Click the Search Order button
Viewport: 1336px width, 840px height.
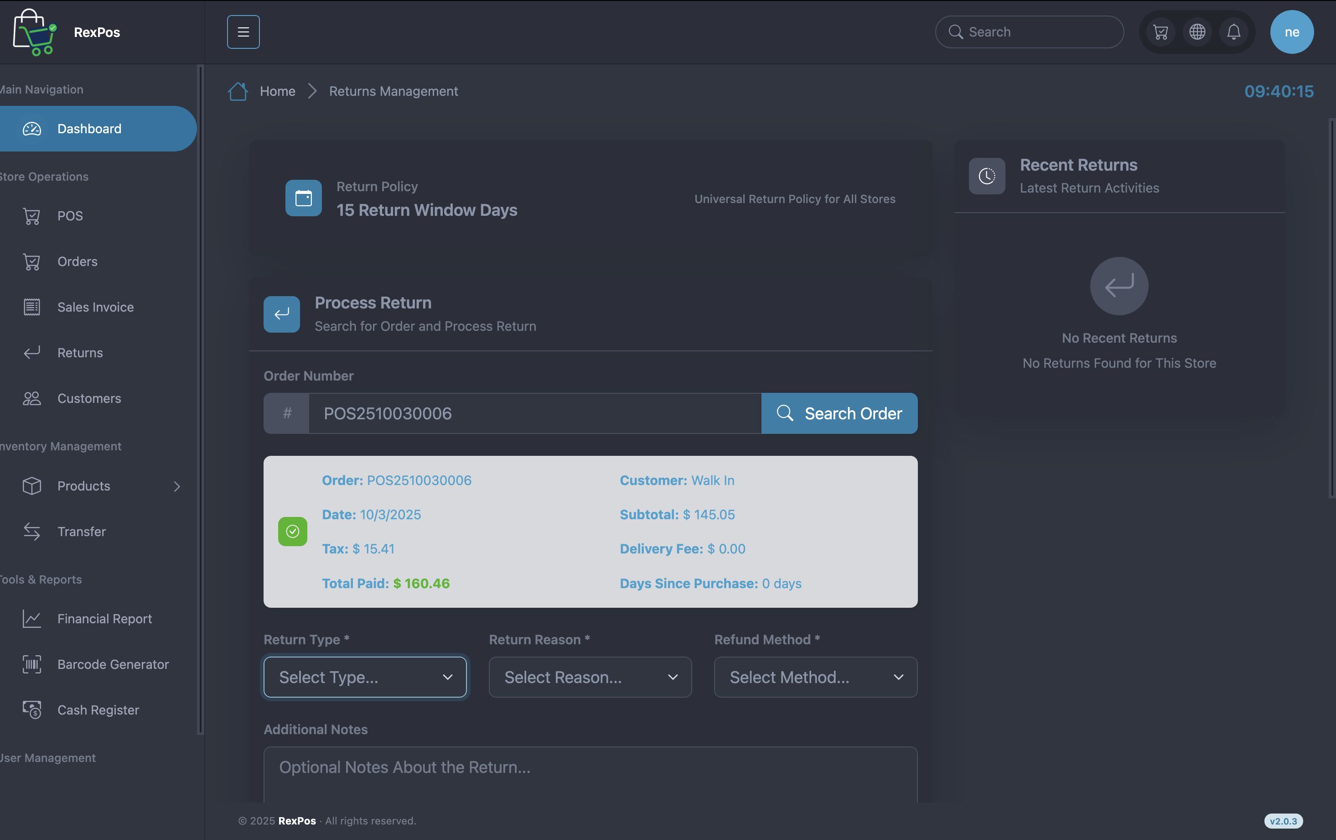[839, 414]
